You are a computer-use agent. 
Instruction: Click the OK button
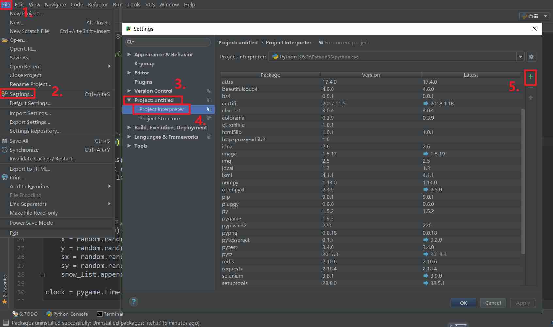click(x=463, y=303)
